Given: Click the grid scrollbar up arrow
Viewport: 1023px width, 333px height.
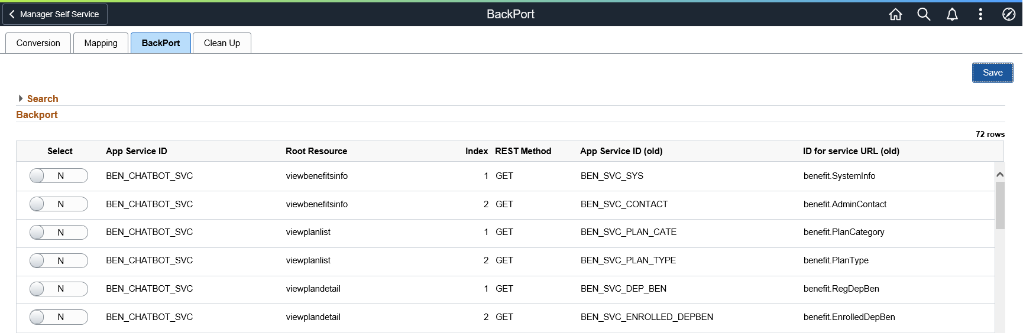Looking at the screenshot, I should click(x=1000, y=174).
